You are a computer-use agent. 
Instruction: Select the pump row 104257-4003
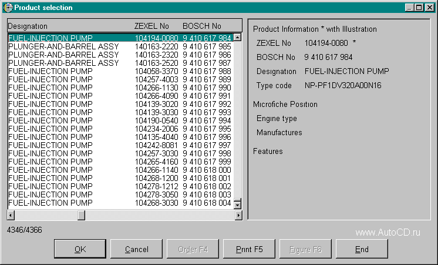[120, 79]
